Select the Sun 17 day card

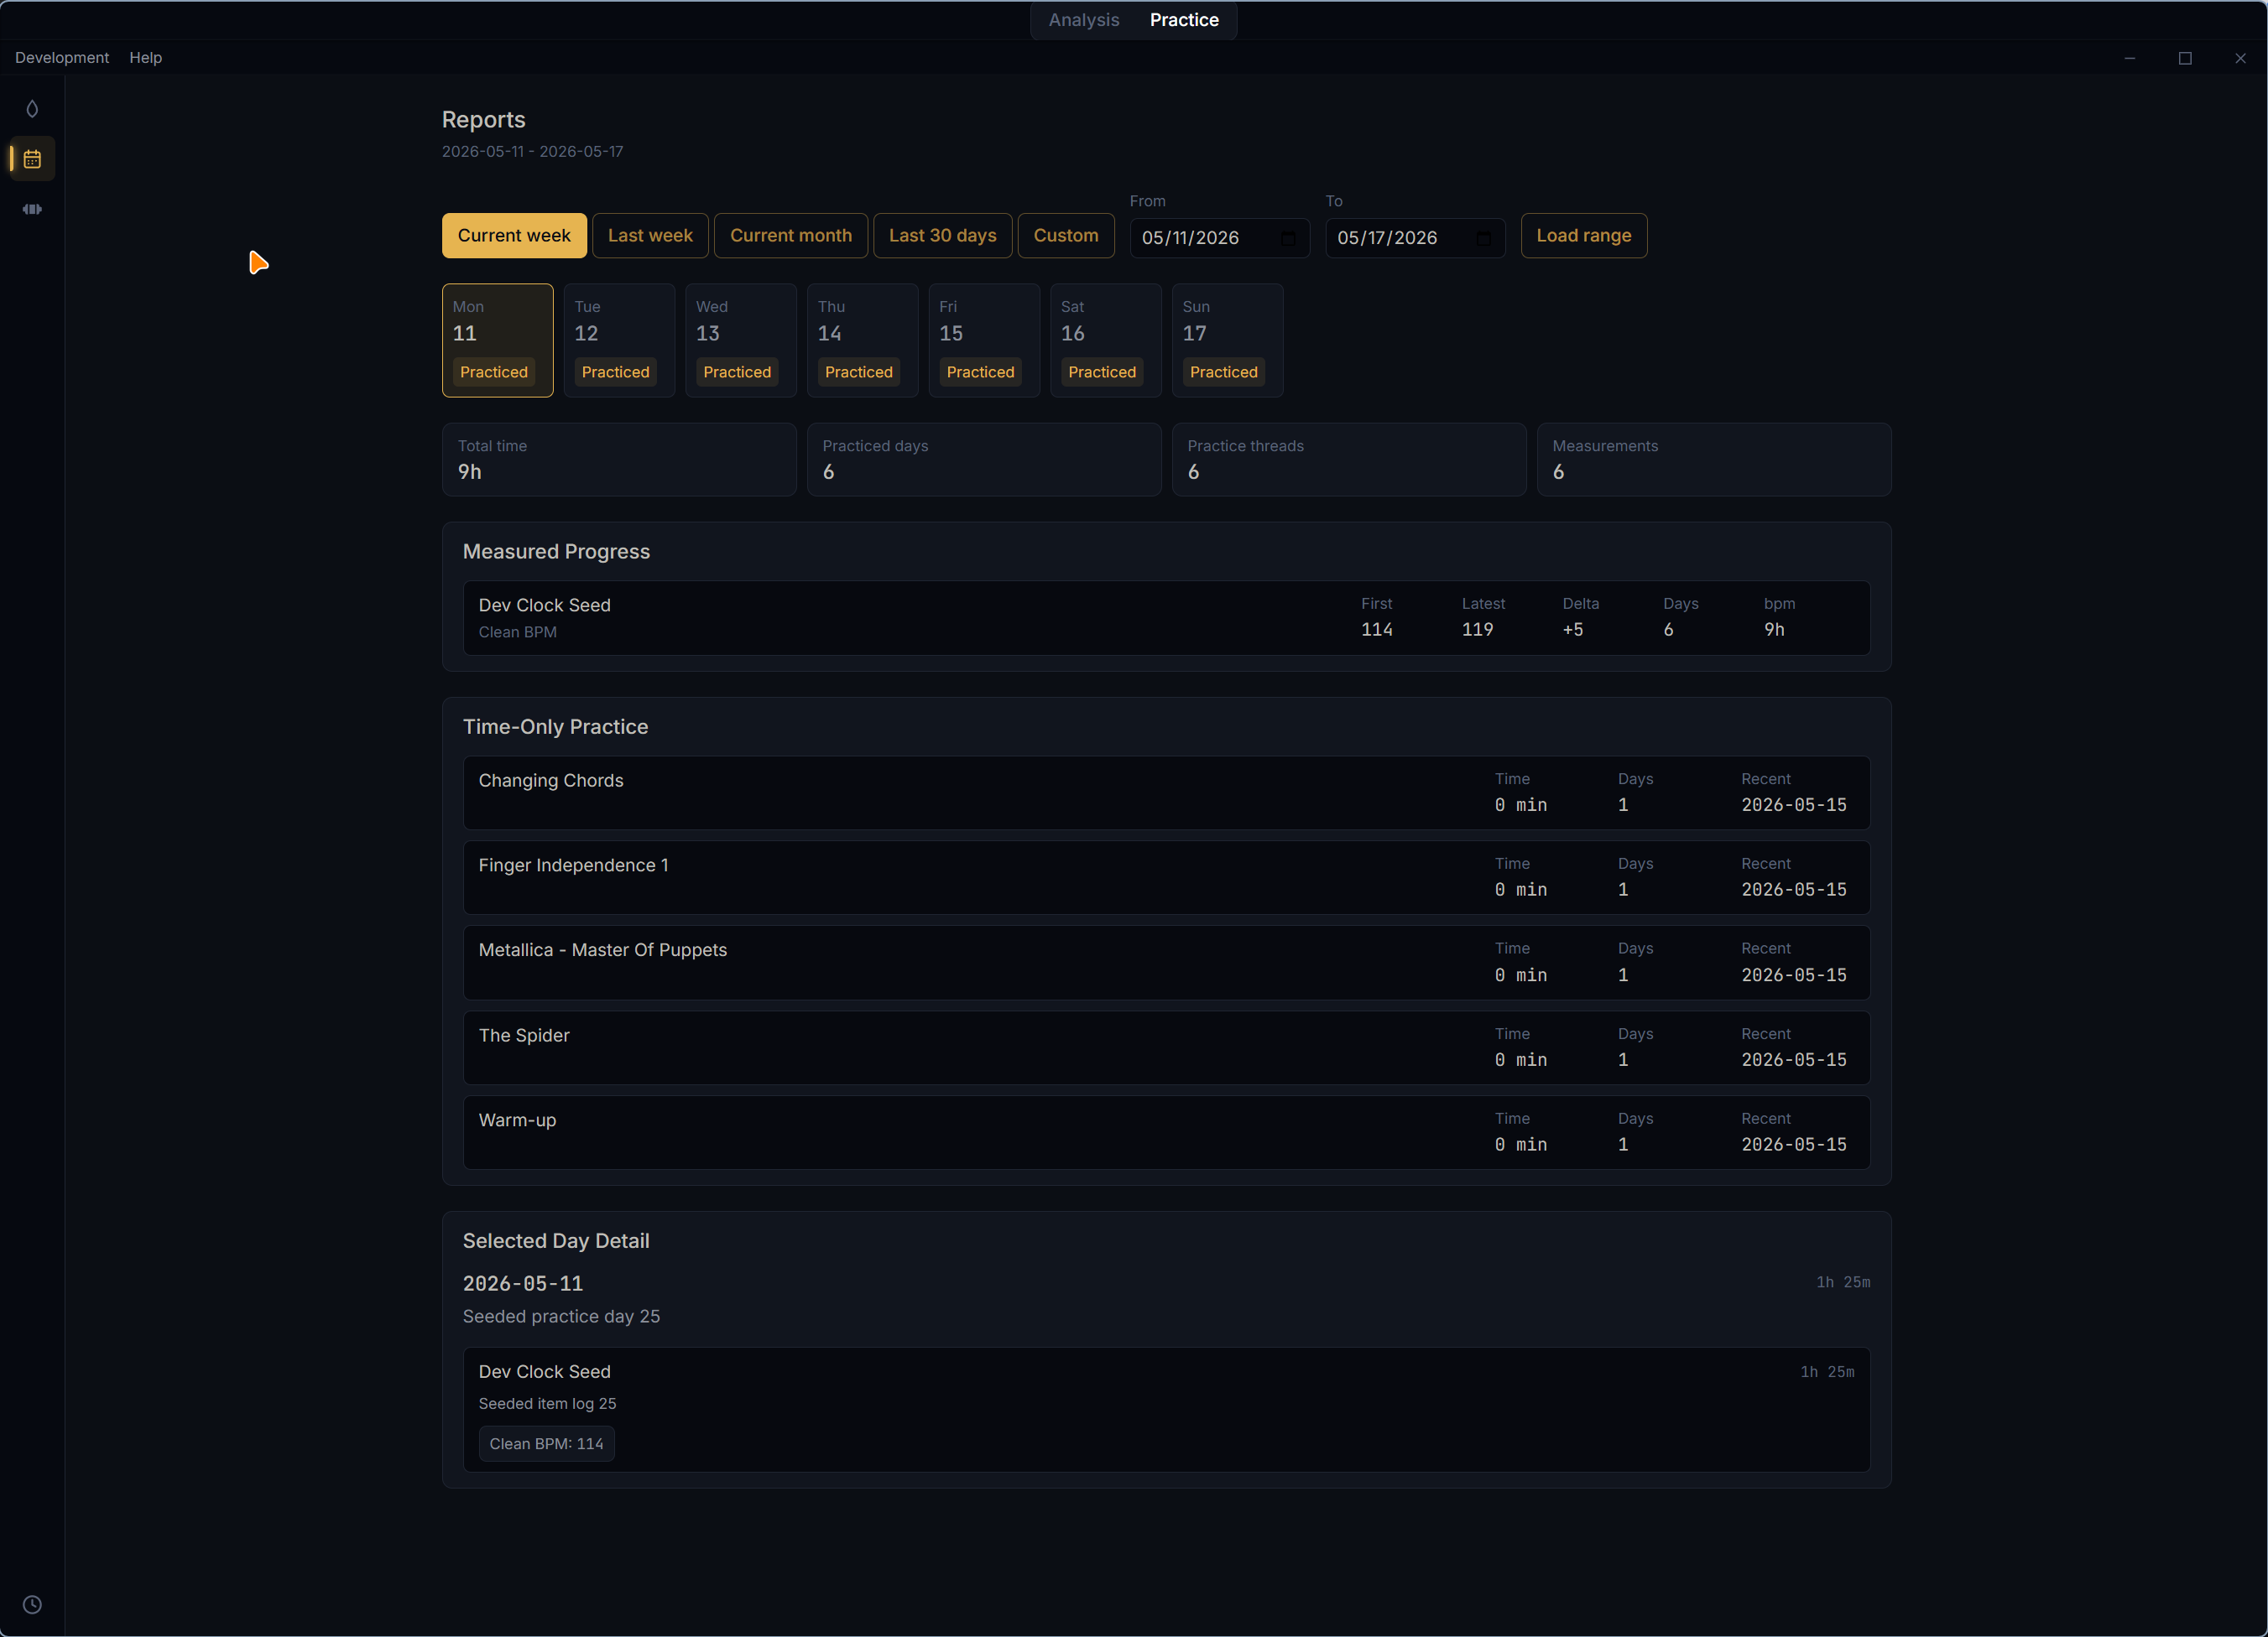[x=1227, y=340]
